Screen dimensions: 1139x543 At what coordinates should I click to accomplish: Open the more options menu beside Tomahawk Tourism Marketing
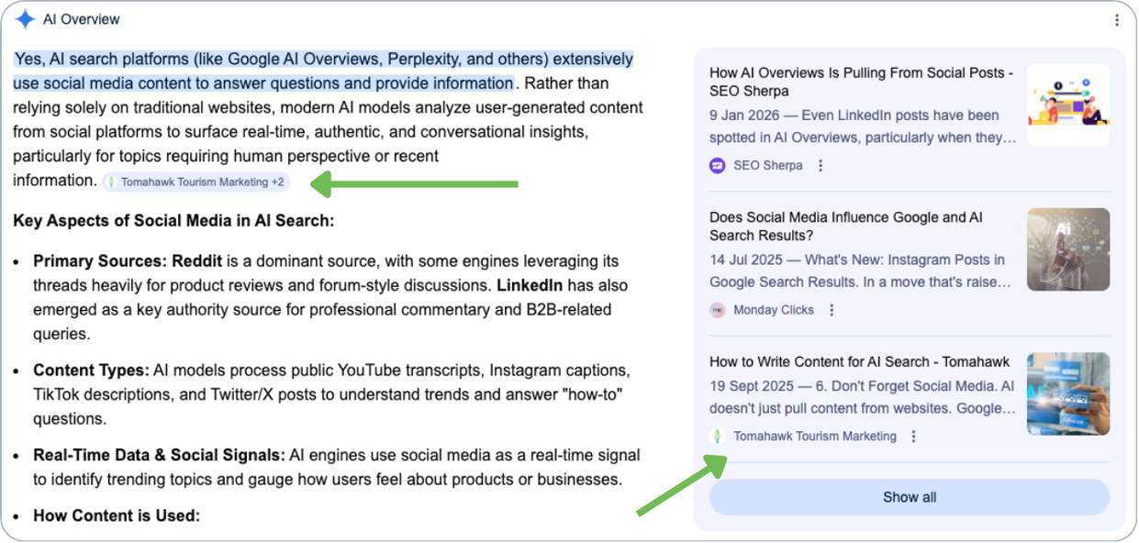pyautogui.click(x=913, y=437)
